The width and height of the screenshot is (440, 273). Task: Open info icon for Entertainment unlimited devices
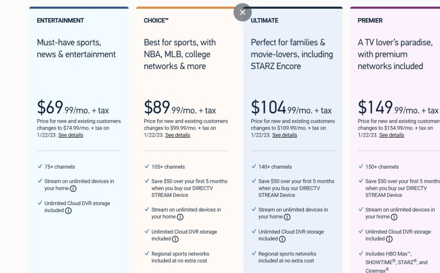tap(73, 189)
